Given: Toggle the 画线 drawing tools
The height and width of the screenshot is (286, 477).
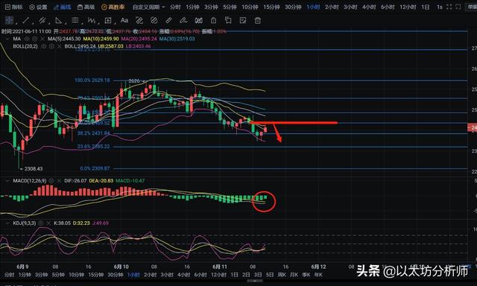Looking at the screenshot, I should (62, 7).
